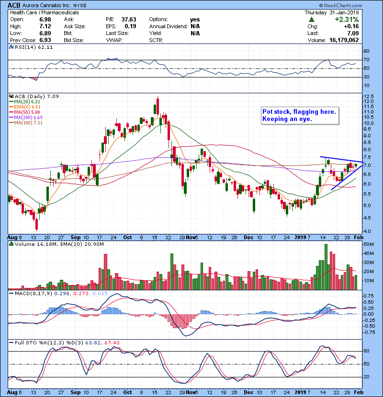Screen dimensions: 383x397
Task: Click the candlestick icon beside ACB (Daily)
Action: click(11, 96)
